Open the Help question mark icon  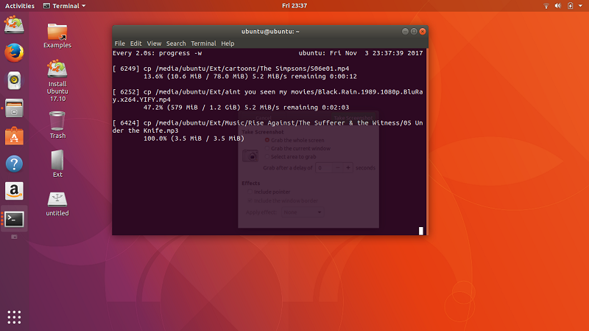pos(14,164)
